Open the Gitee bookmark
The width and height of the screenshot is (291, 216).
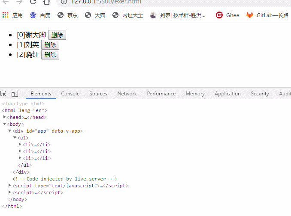[227, 15]
